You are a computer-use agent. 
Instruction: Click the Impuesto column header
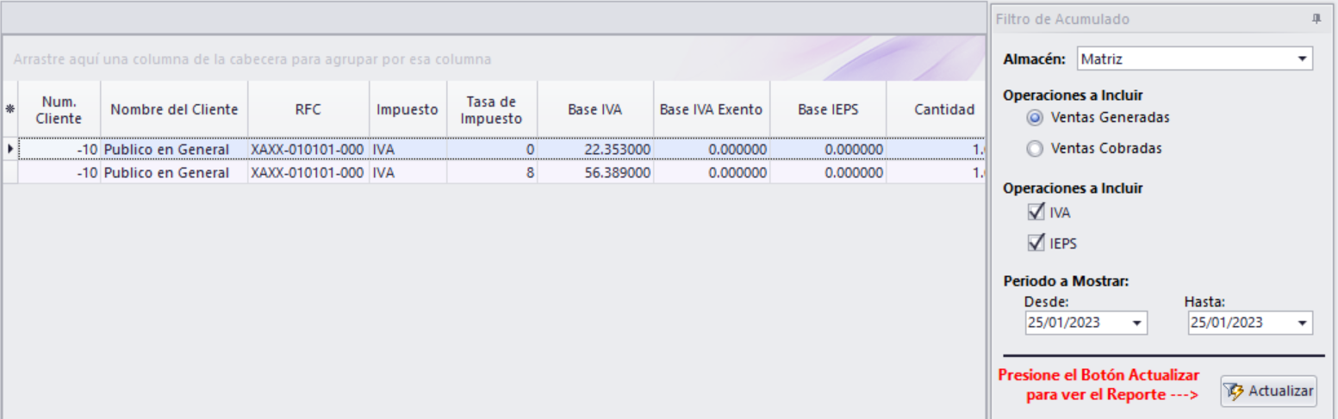click(x=408, y=109)
